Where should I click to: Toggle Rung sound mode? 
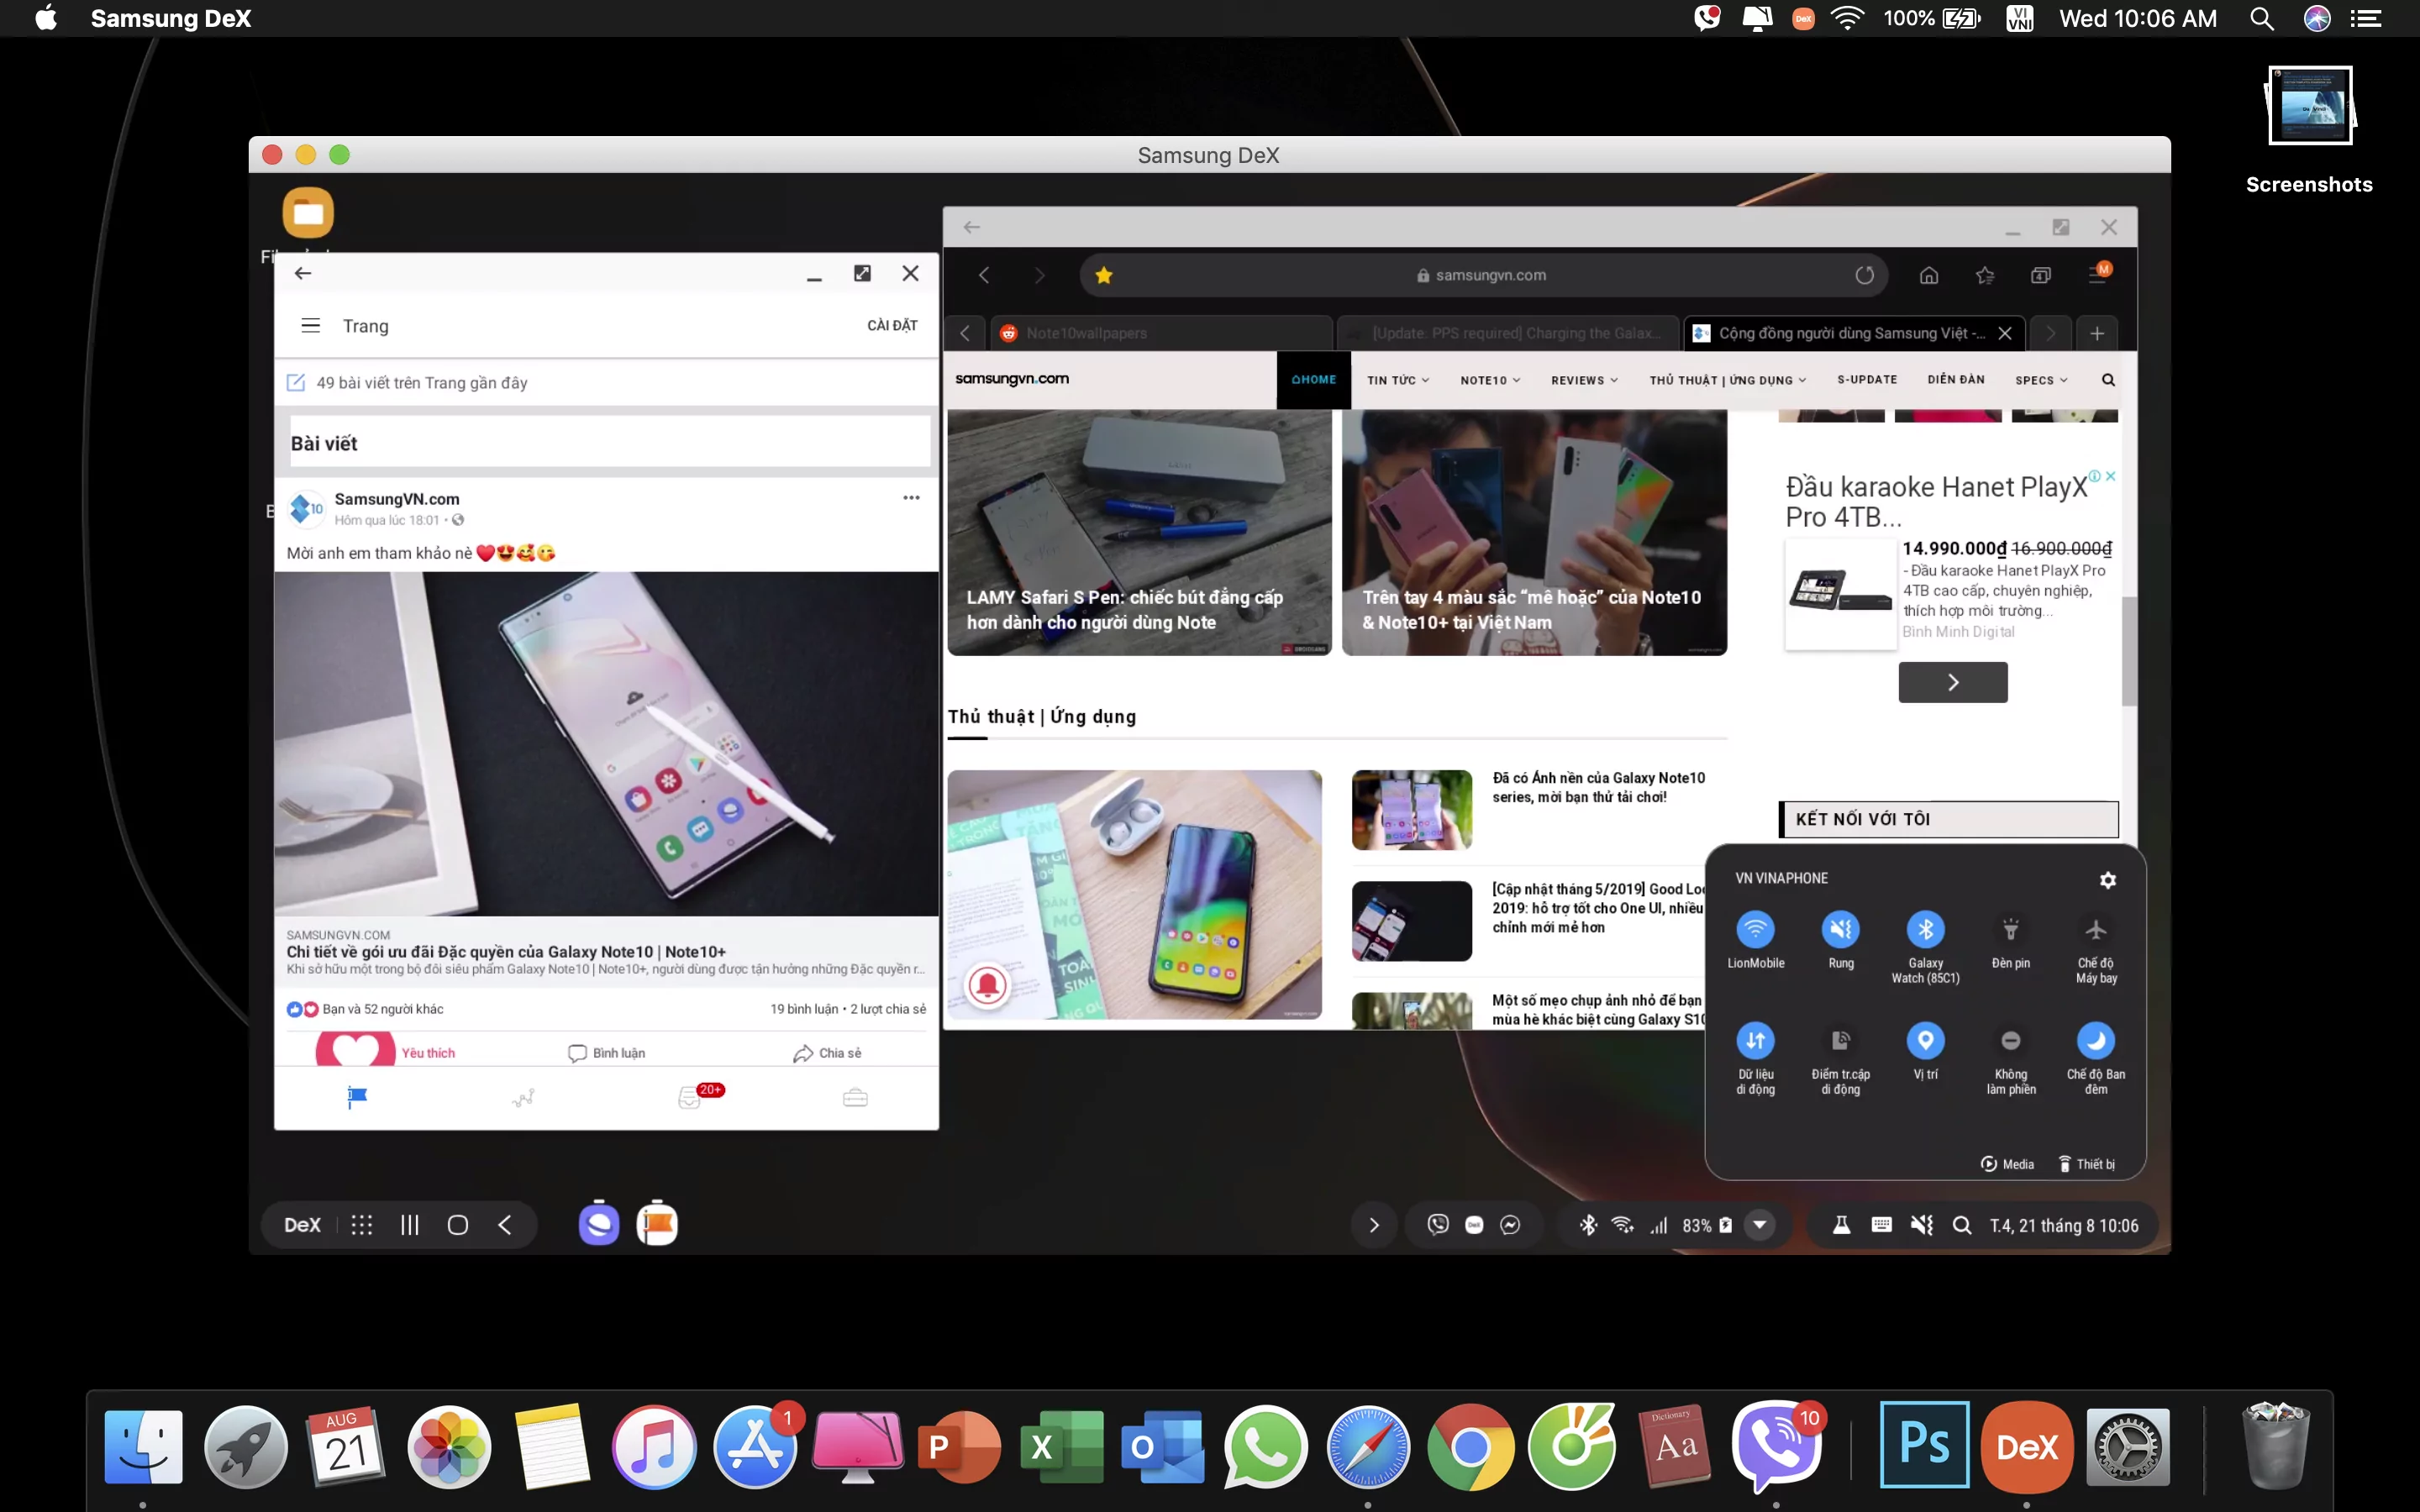pyautogui.click(x=1840, y=930)
